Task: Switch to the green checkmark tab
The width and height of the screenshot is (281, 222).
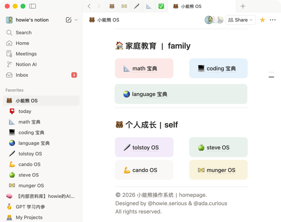Action: [x=161, y=6]
